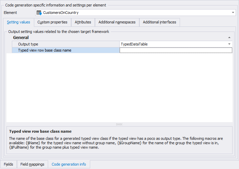Open the Custom properties tab

[52, 22]
